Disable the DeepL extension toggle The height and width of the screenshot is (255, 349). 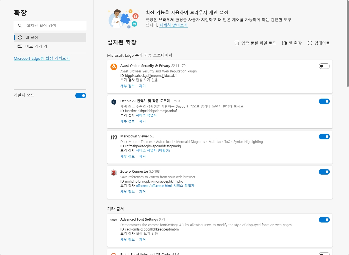pos(324,101)
